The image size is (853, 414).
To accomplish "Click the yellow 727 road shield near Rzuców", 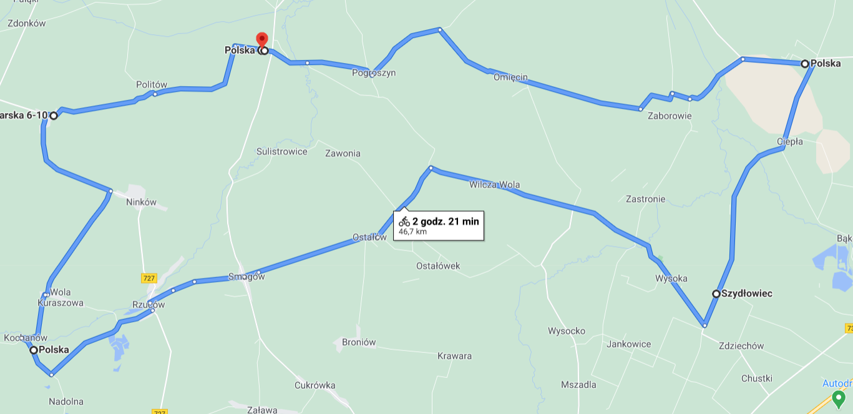I will tap(149, 278).
